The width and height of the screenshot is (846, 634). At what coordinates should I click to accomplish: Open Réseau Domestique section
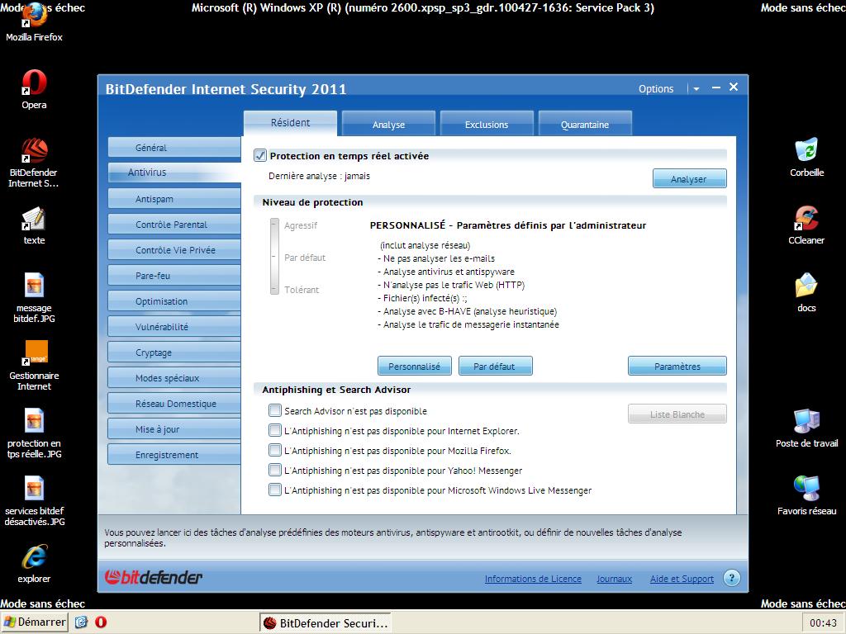(174, 404)
